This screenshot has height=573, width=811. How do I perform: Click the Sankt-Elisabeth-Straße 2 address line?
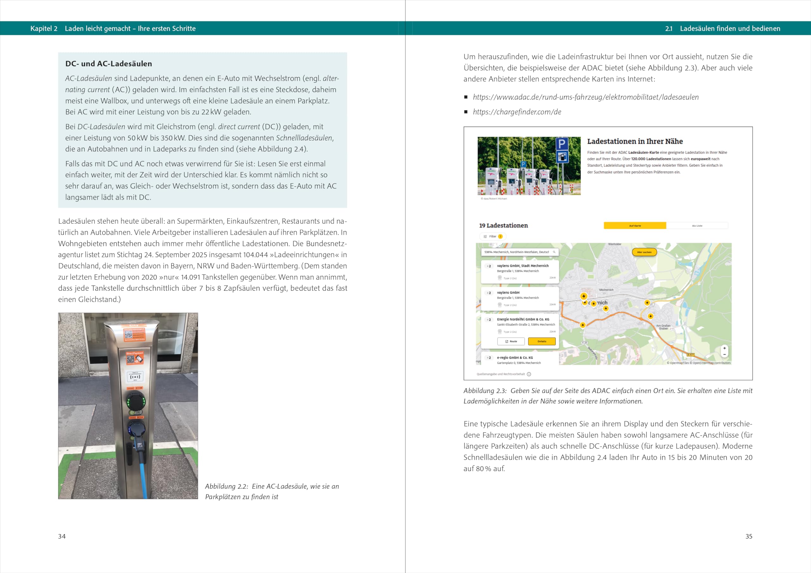click(526, 325)
